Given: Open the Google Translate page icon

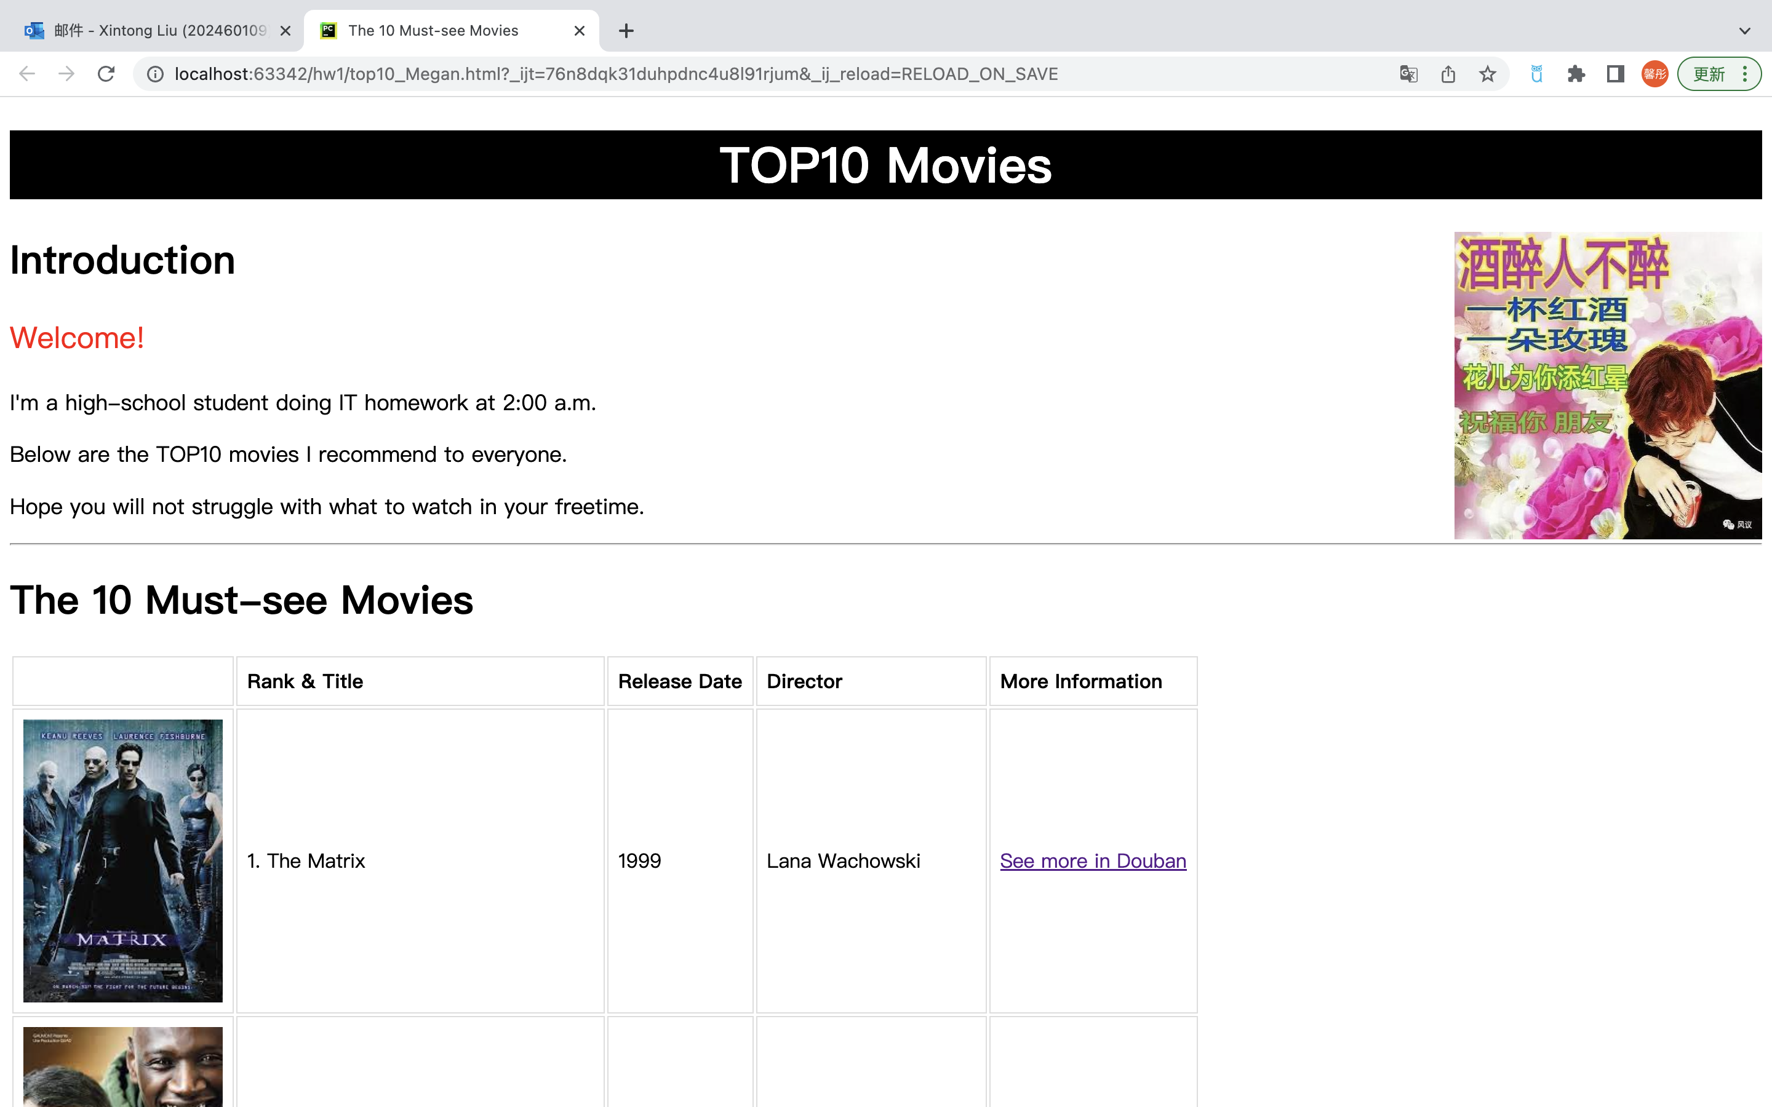Looking at the screenshot, I should click(1409, 74).
